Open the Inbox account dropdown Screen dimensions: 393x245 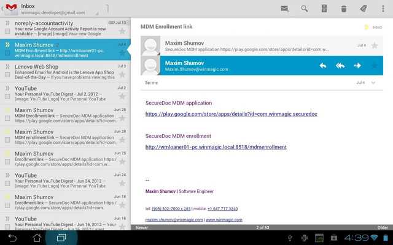point(59,9)
